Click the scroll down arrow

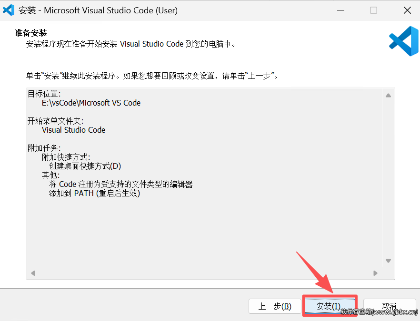click(x=388, y=261)
